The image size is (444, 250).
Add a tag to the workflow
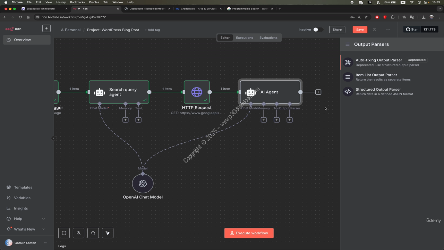(x=152, y=30)
